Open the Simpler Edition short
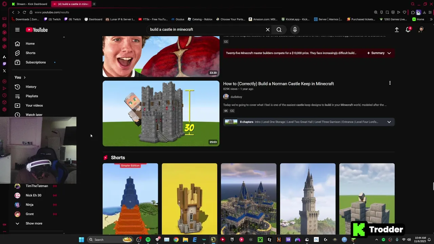 pos(130,199)
